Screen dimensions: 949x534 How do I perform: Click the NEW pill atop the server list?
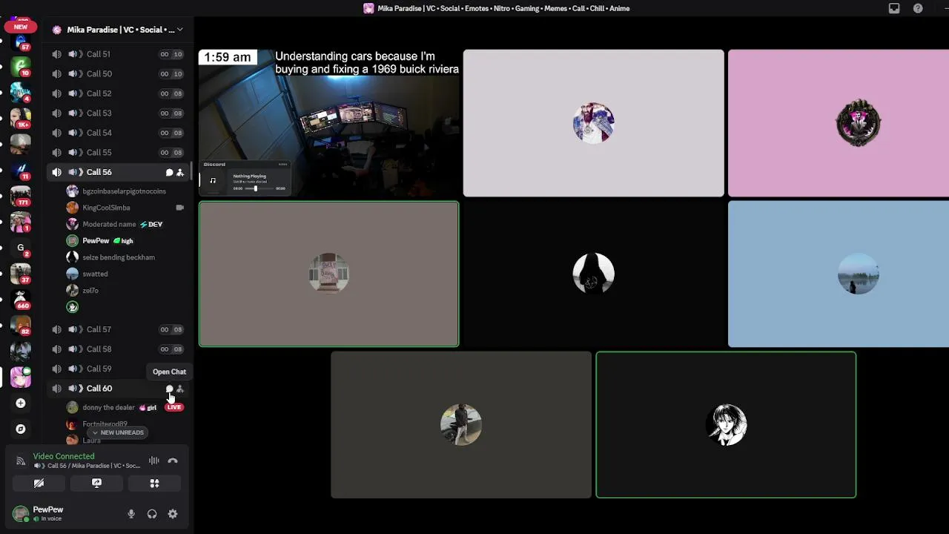pos(21,27)
